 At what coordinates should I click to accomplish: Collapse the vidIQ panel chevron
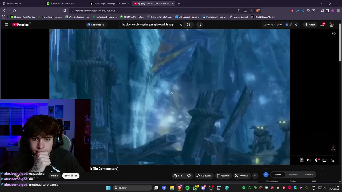coord(320,174)
